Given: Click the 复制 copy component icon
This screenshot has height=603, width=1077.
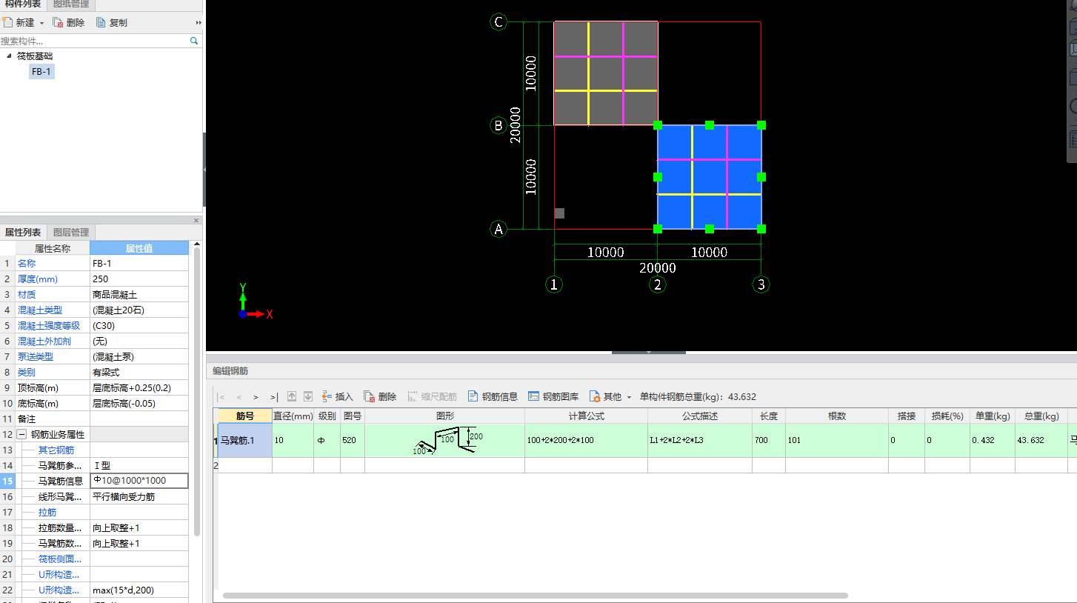Looking at the screenshot, I should (101, 23).
